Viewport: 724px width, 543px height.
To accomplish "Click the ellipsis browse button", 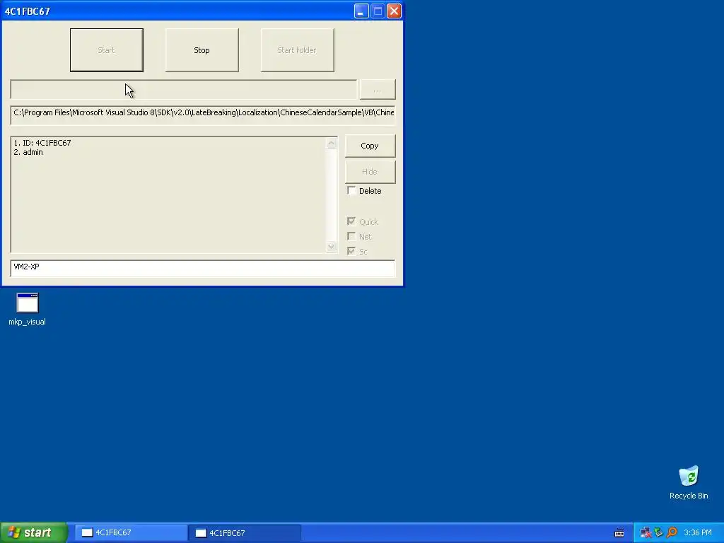I will coord(378,90).
